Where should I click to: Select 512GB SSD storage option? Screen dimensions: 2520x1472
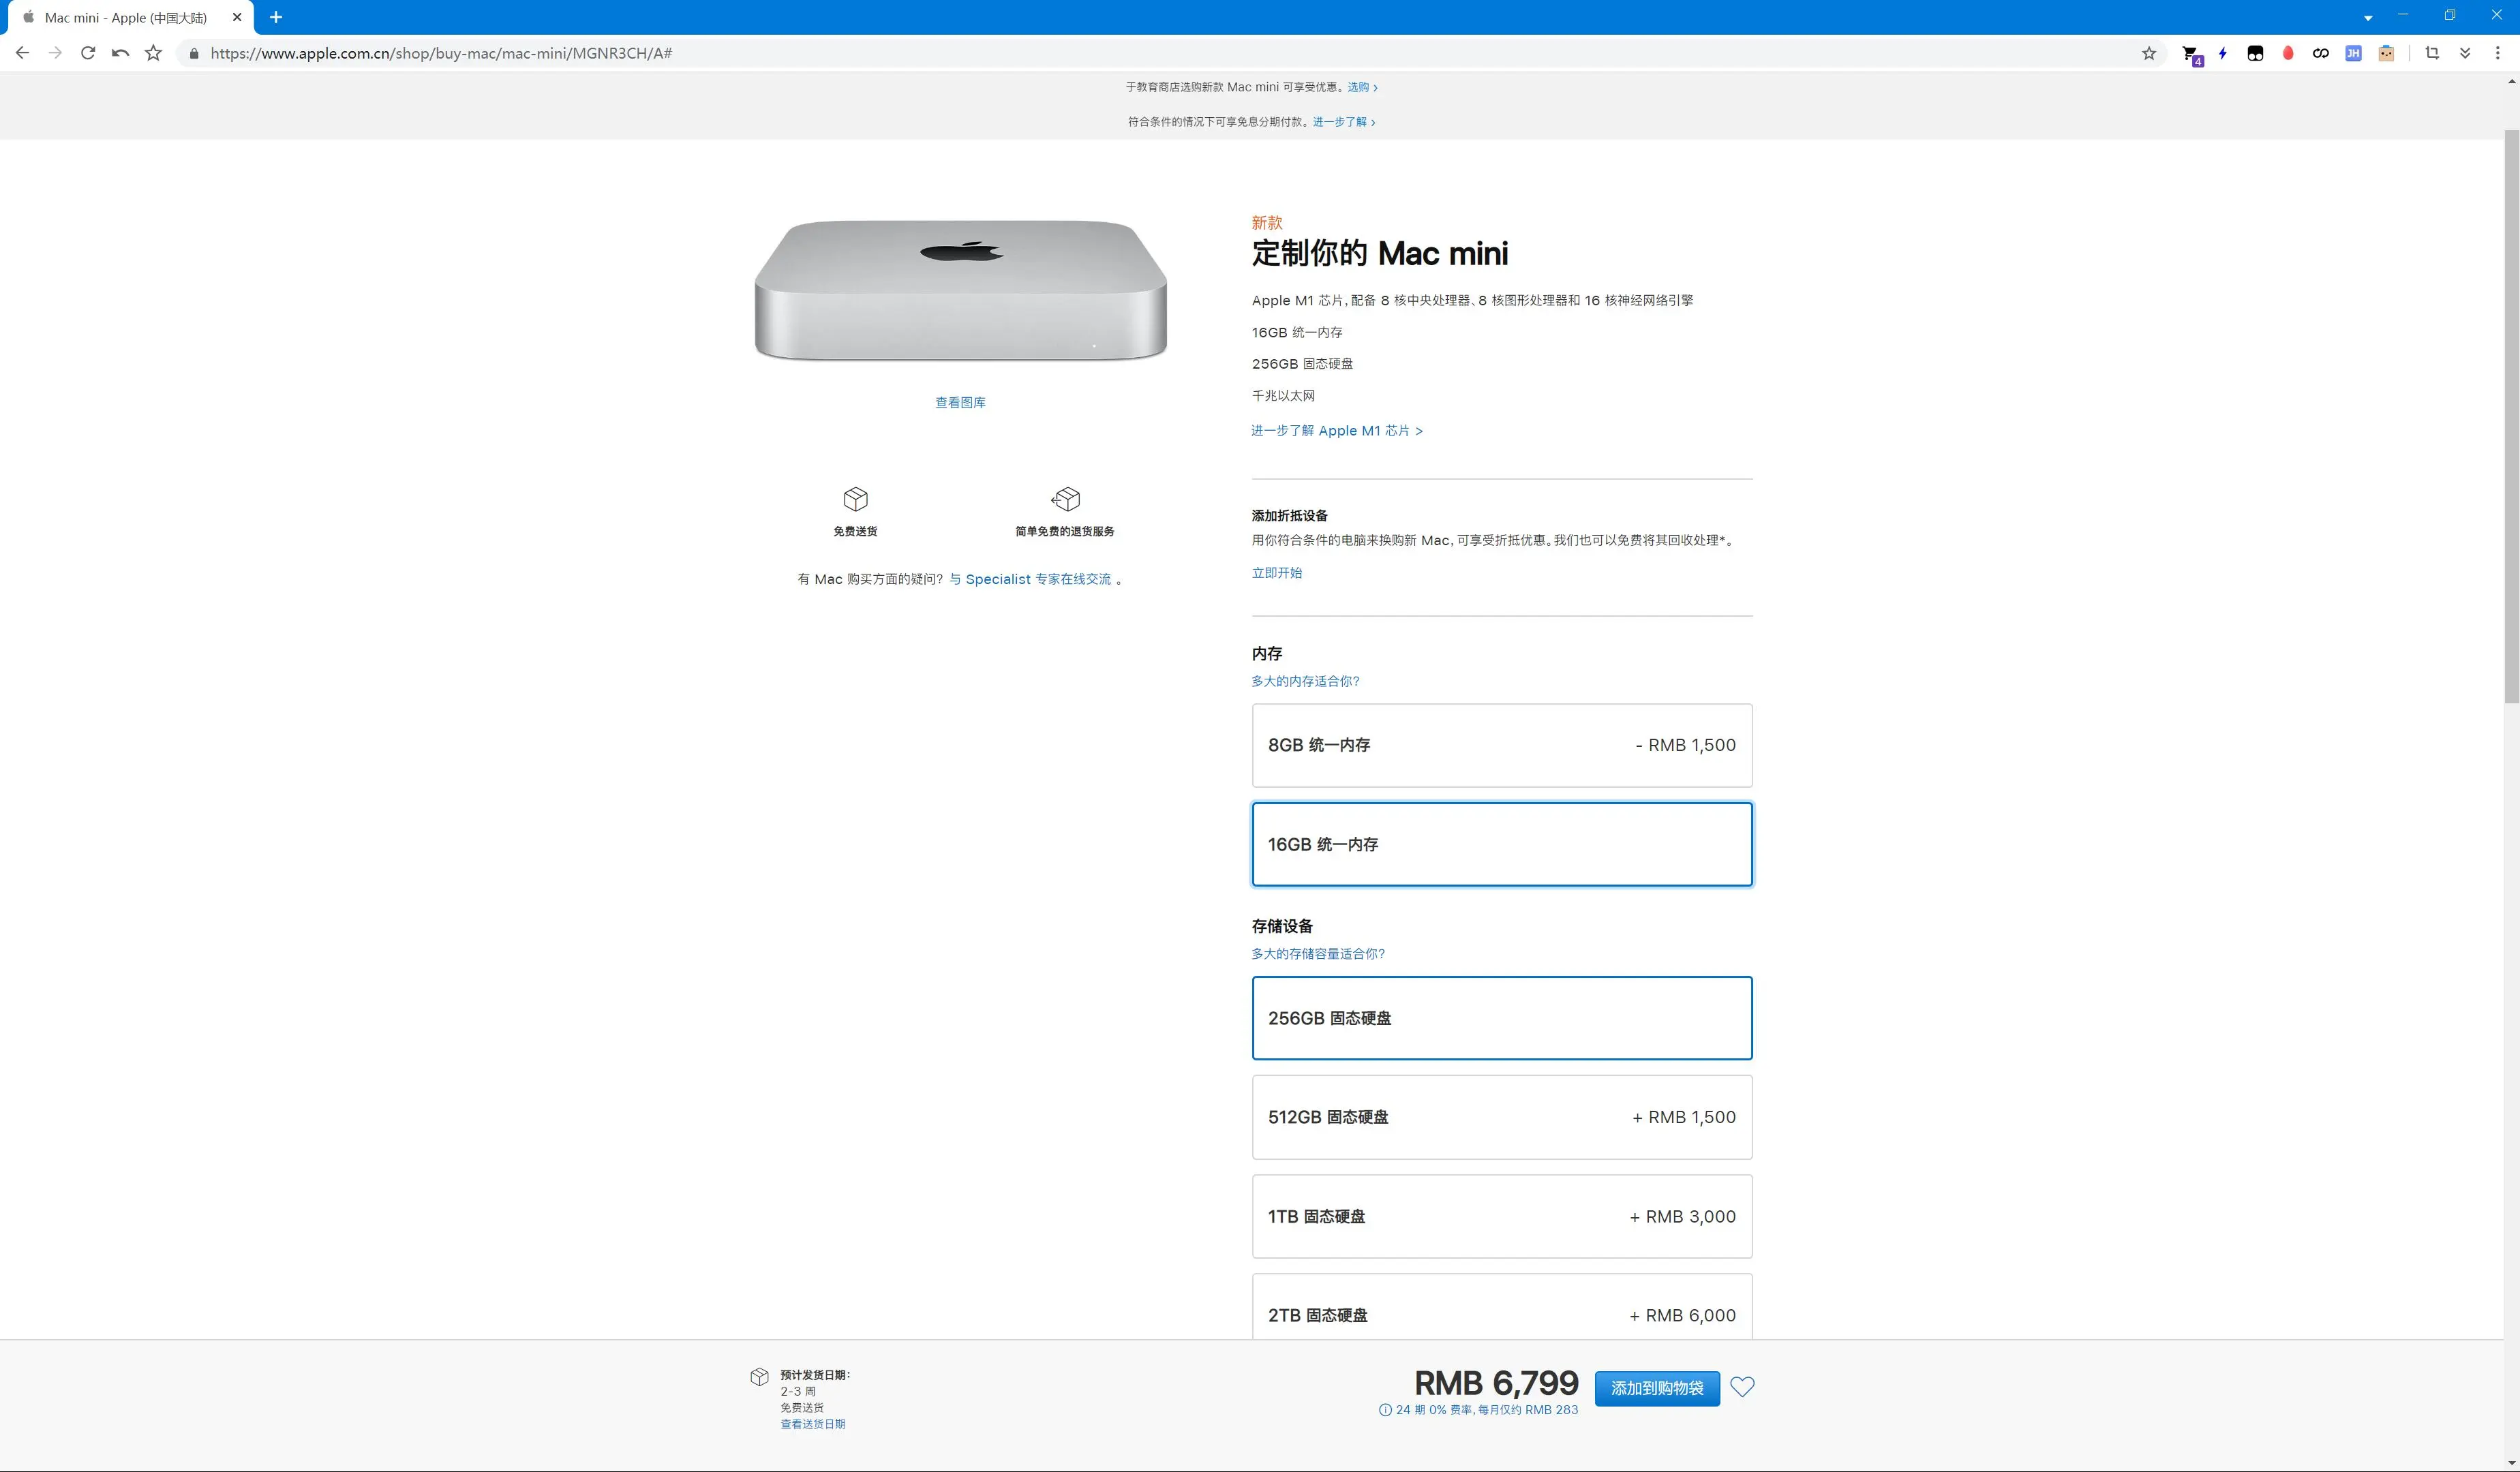1501,1117
